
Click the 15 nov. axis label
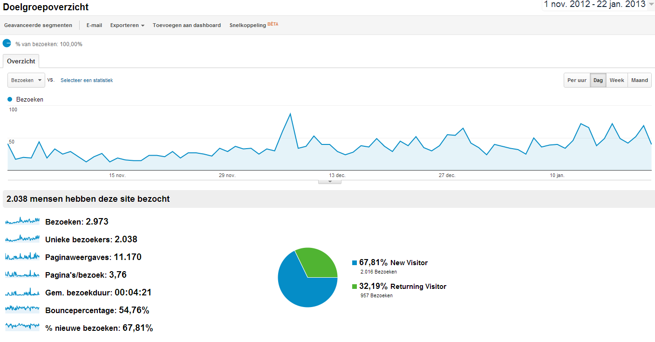117,176
